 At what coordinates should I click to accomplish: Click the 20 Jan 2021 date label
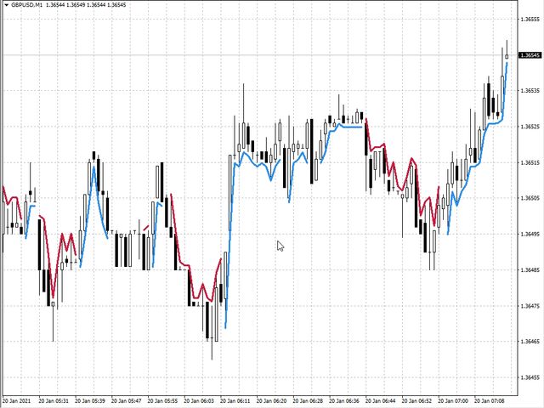tap(17, 401)
